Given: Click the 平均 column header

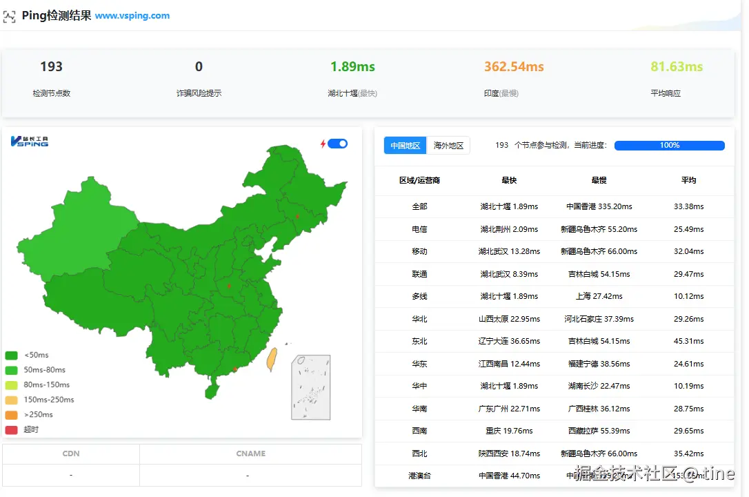Looking at the screenshot, I should pyautogui.click(x=689, y=180).
